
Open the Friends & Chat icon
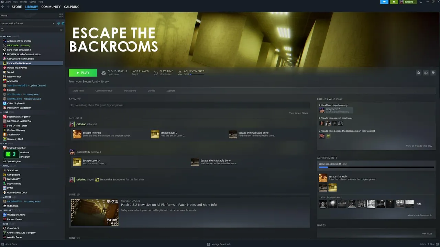click(437, 244)
